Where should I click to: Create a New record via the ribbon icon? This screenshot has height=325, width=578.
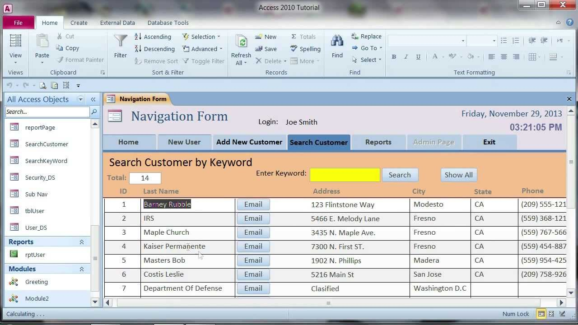coord(266,37)
